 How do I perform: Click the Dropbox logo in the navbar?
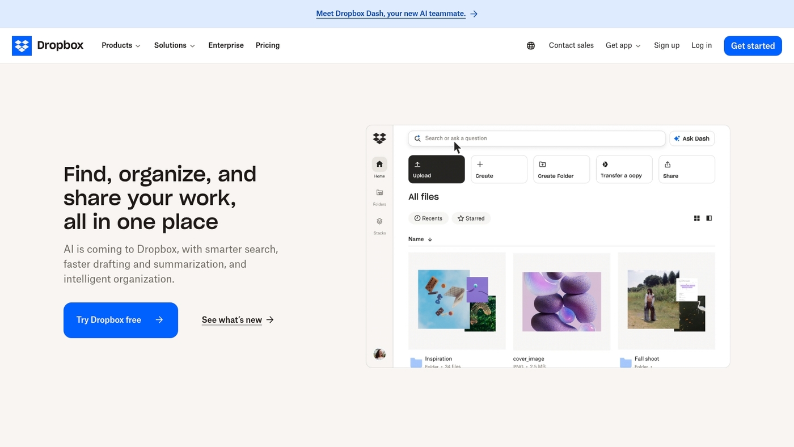click(48, 45)
